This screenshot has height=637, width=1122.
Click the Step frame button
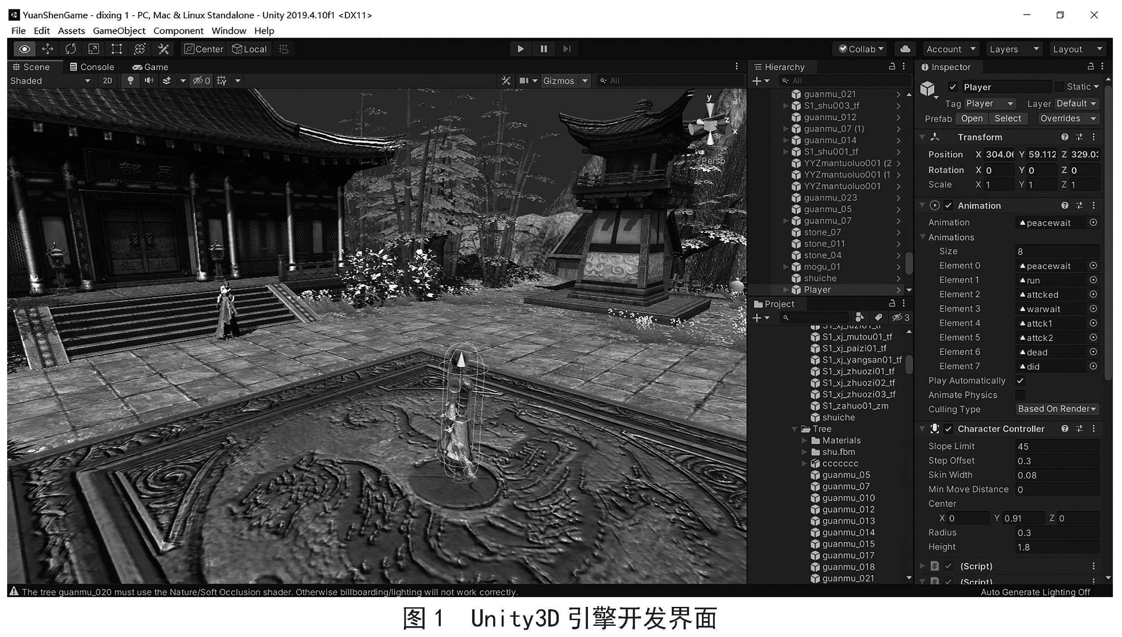pos(567,49)
